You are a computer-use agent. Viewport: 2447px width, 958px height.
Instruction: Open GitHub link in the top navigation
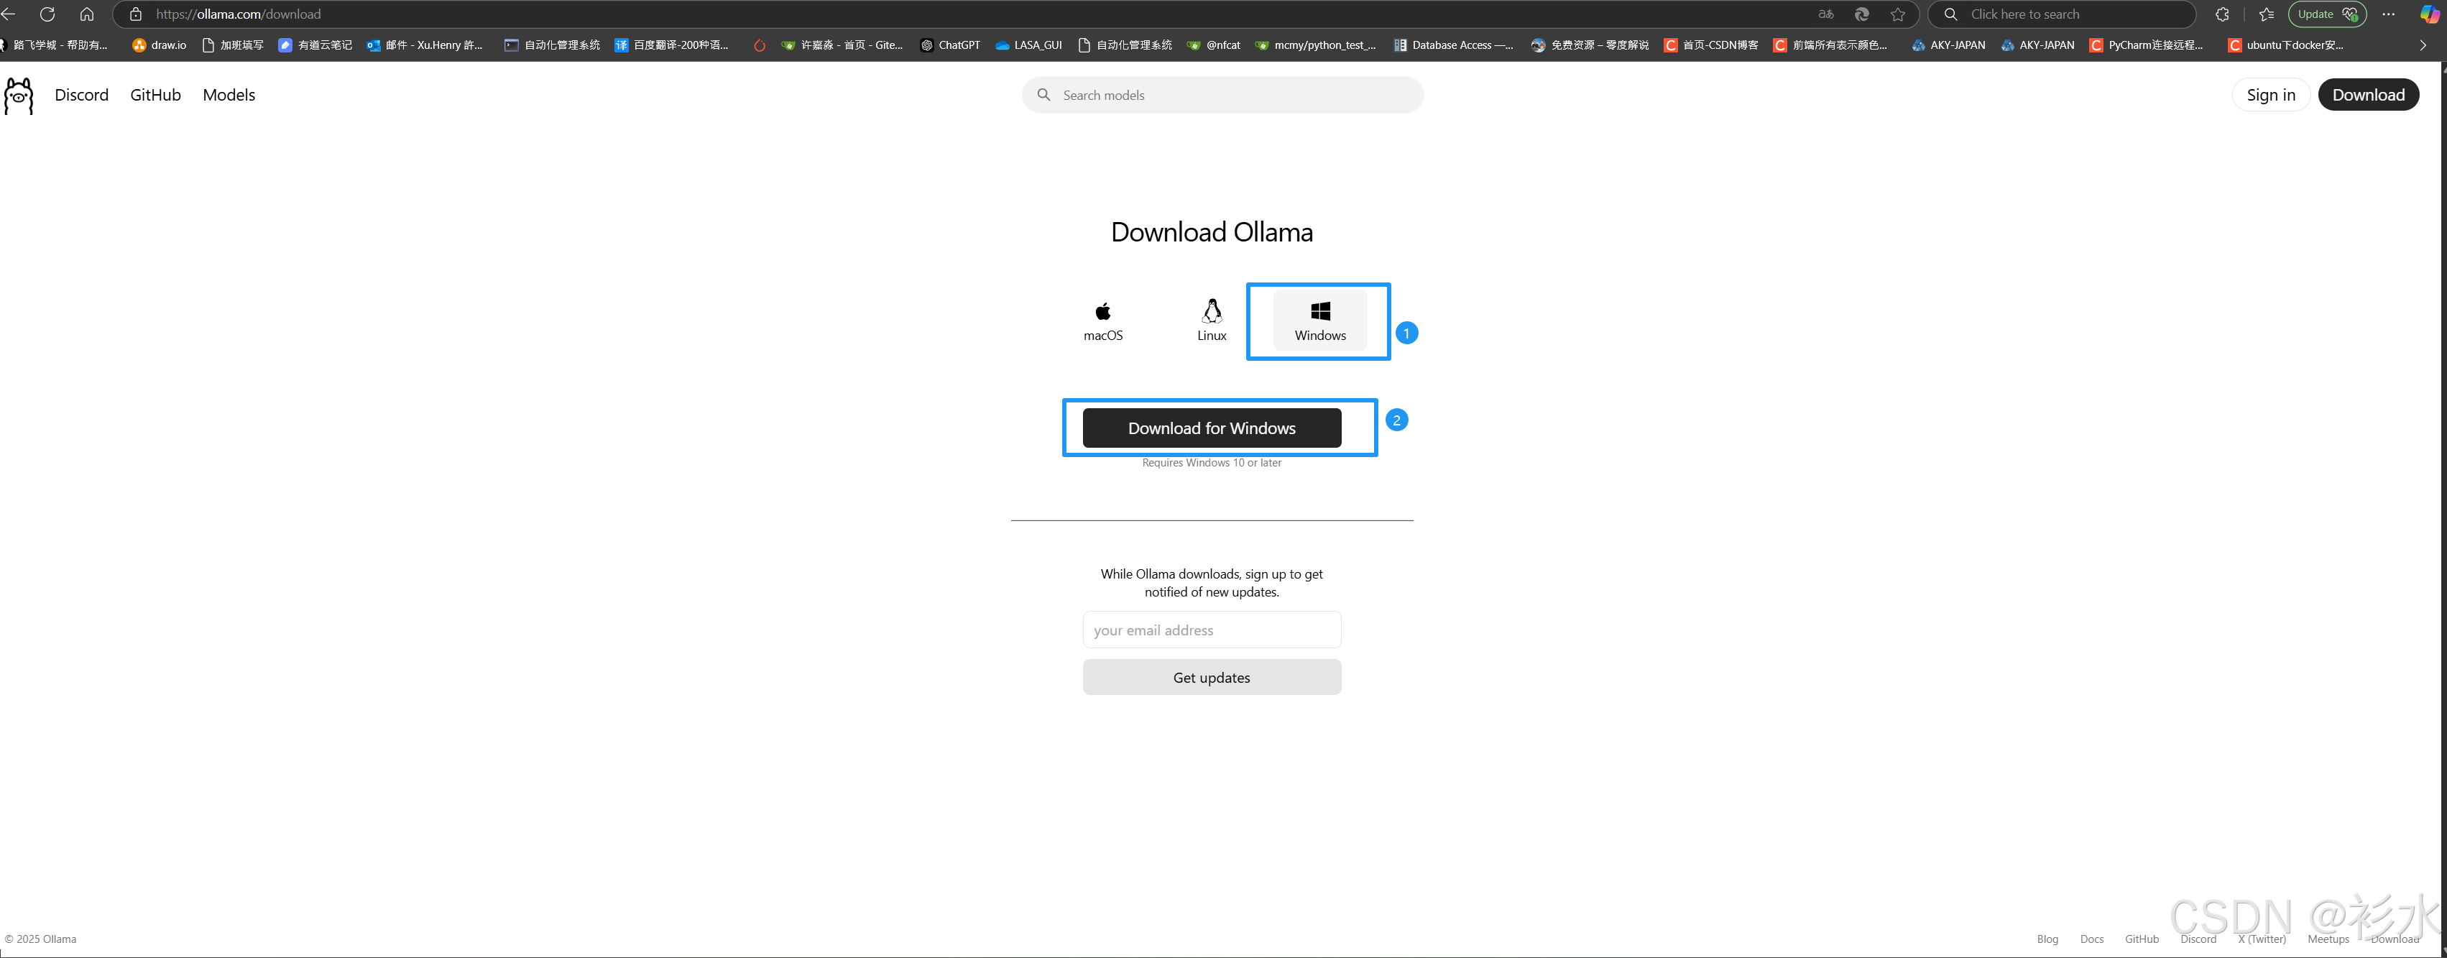coord(156,95)
